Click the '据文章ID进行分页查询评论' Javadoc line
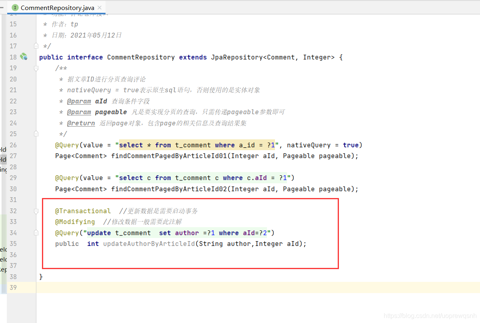Viewport: 480px width, 323px height. [103, 79]
